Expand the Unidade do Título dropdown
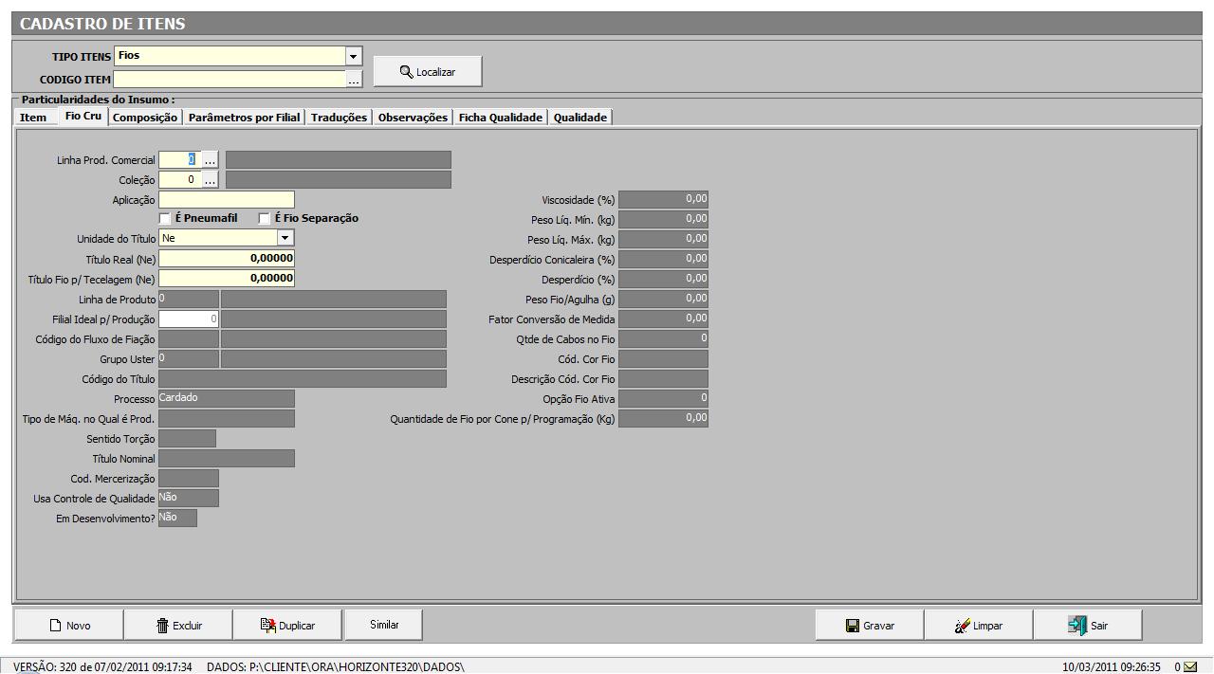Viewport: 1214px width, 674px height. tap(285, 239)
